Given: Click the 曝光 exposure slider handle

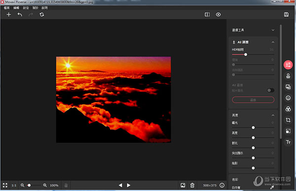Looking at the screenshot, I should pos(254,128).
